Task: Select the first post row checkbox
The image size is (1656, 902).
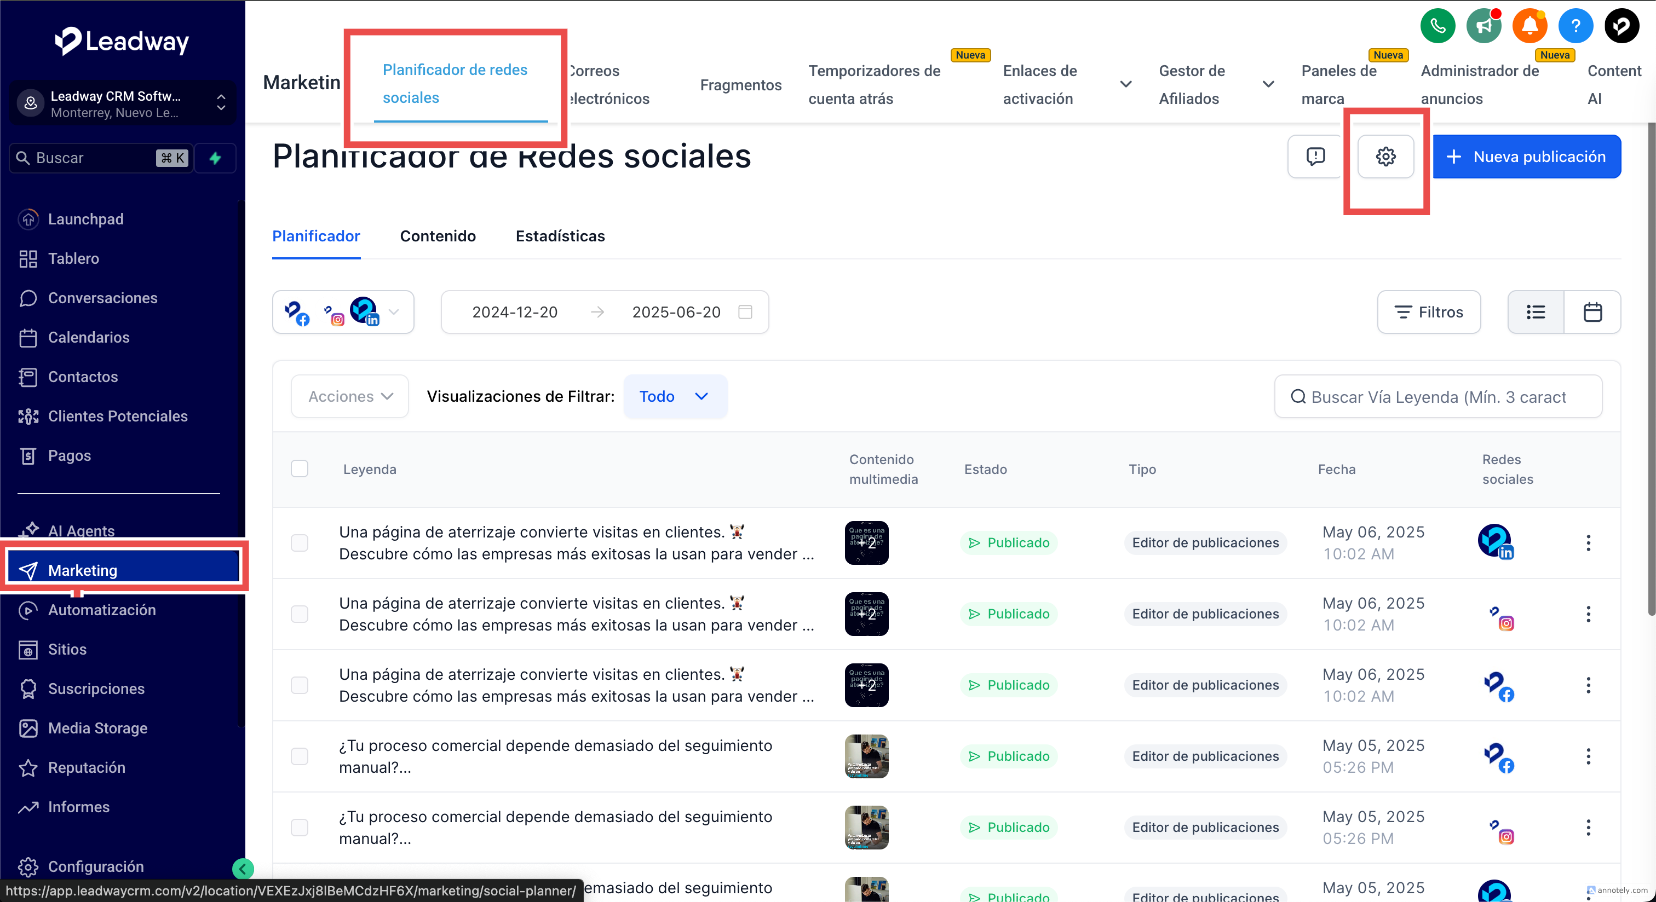Action: point(300,543)
